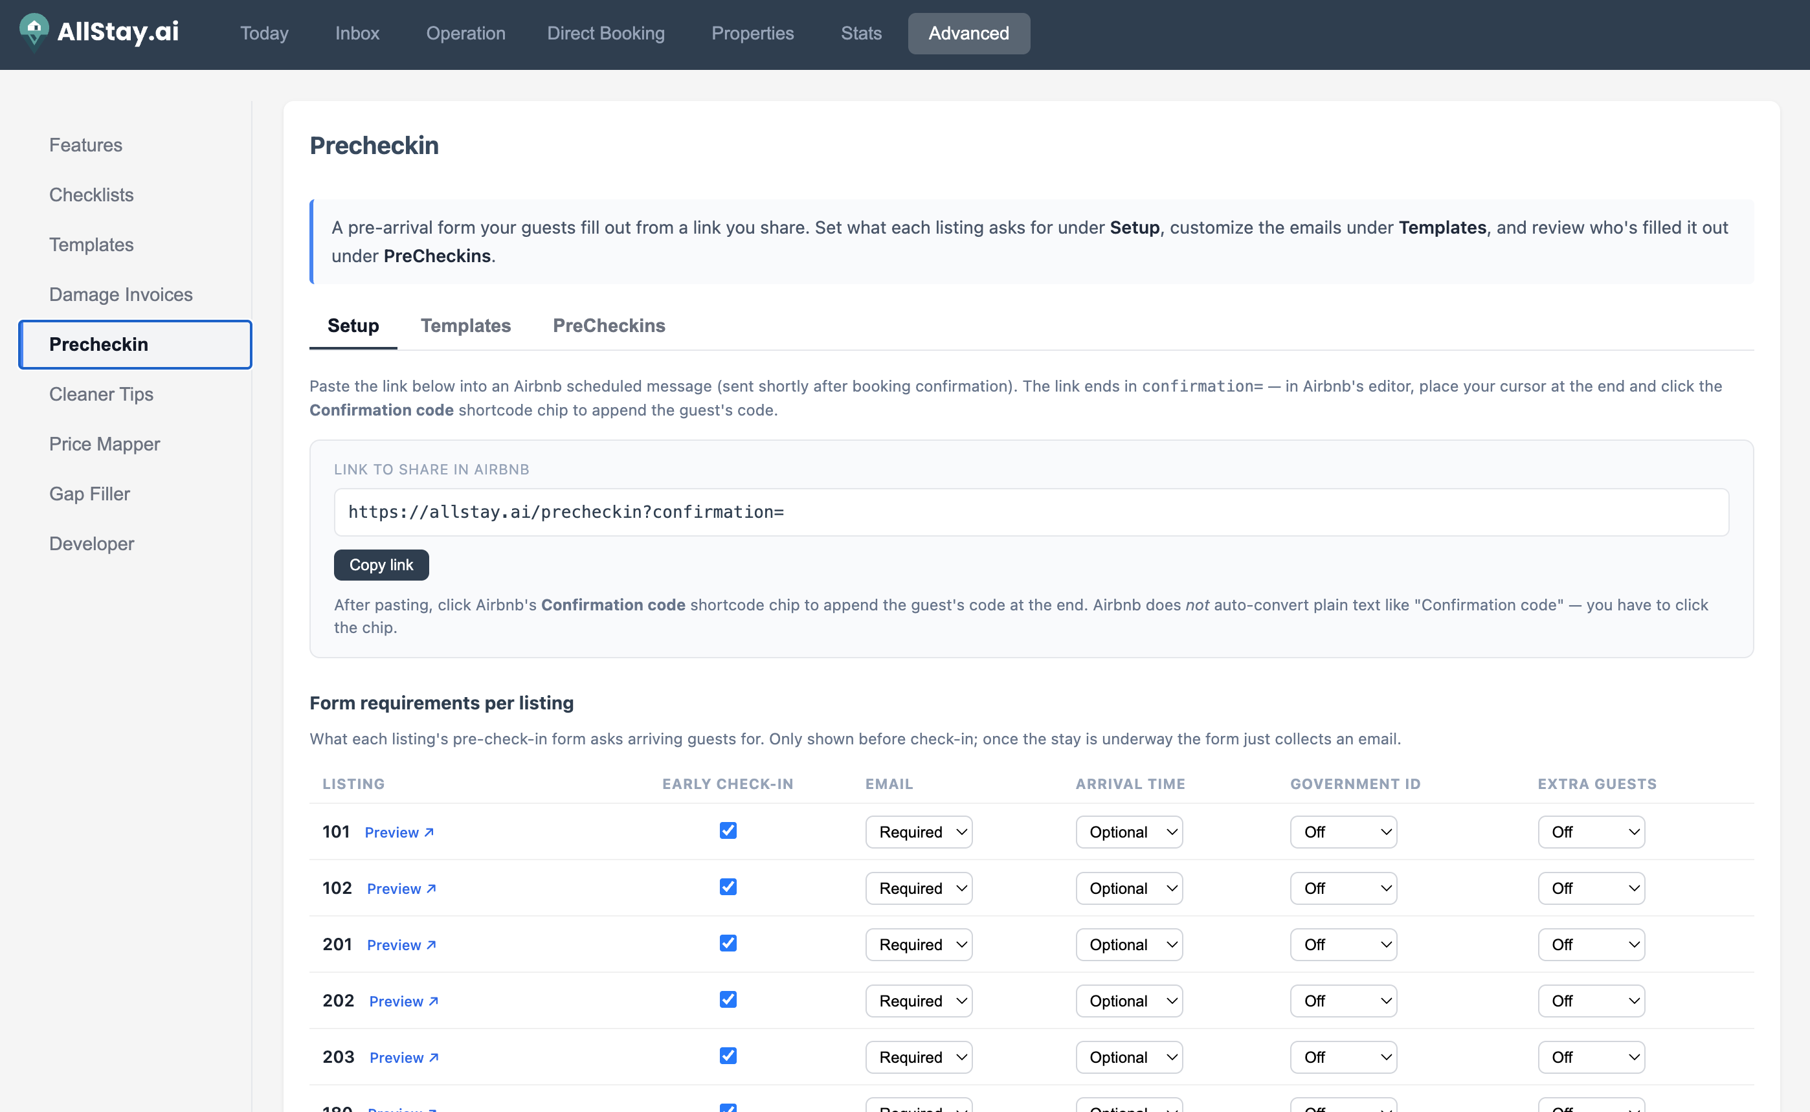Image resolution: width=1810 pixels, height=1112 pixels.
Task: Open the Today nav item
Action: pos(264,33)
